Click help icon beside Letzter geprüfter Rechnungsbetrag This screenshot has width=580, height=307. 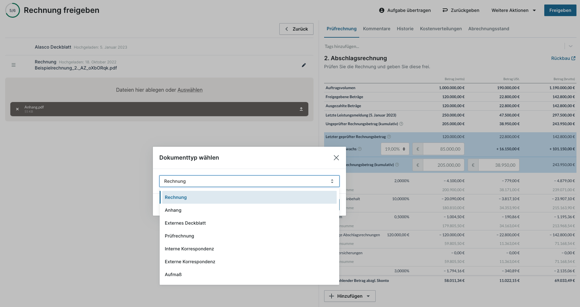click(389, 137)
